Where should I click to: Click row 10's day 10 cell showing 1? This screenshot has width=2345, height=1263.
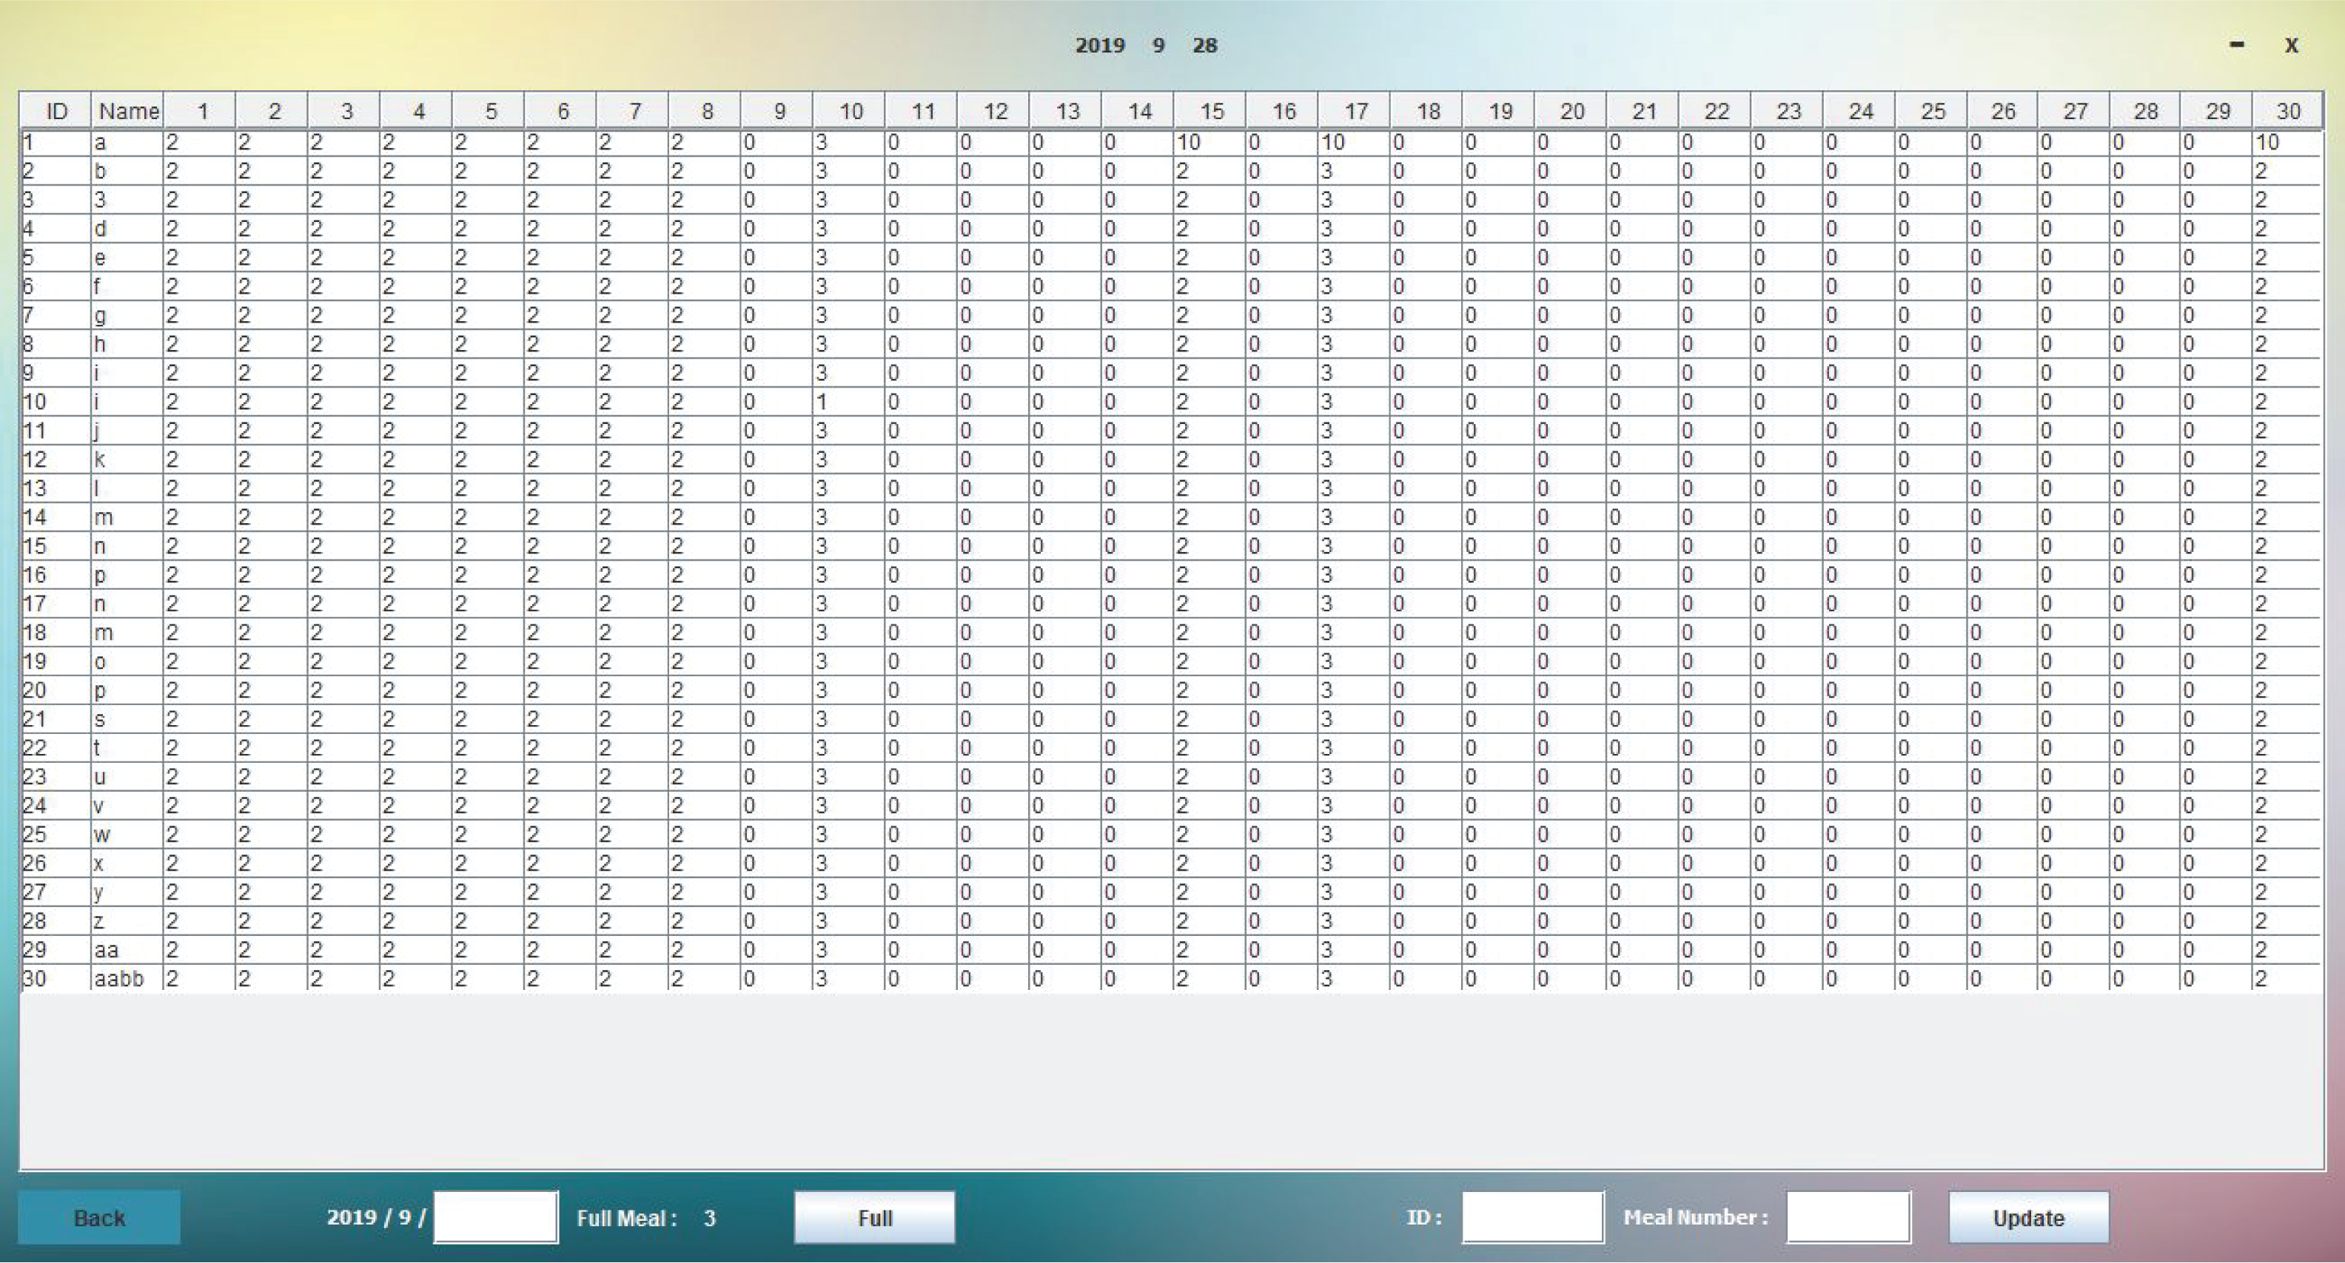848,403
